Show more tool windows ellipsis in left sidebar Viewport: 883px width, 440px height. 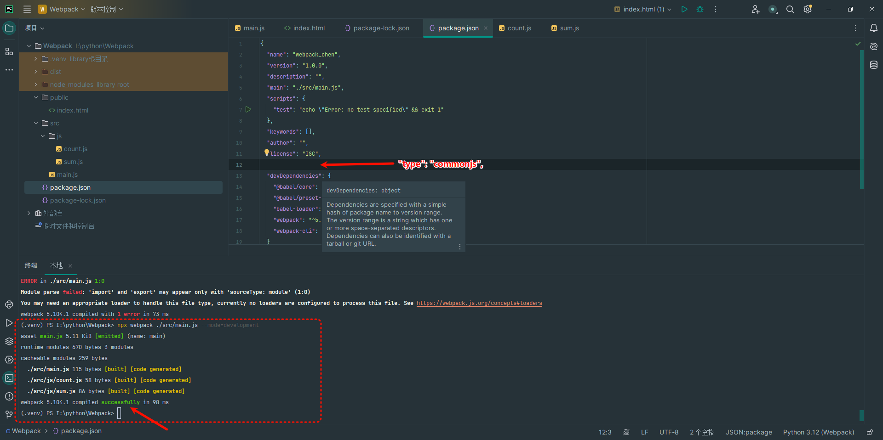pos(9,70)
